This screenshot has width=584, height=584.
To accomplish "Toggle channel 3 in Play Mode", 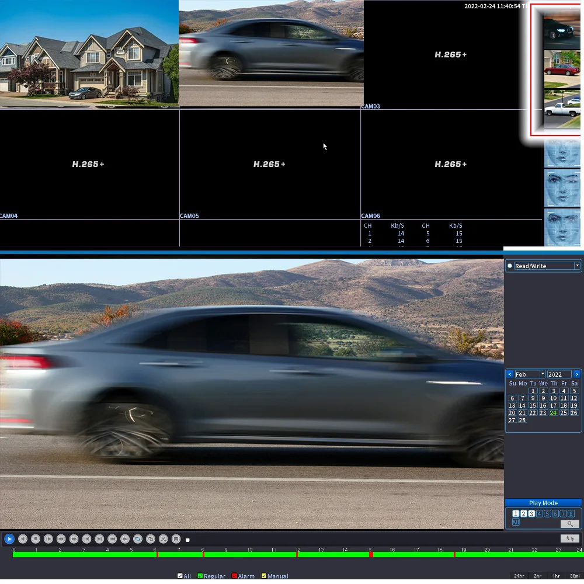I will [531, 513].
